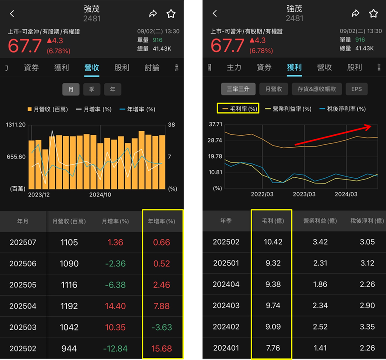This screenshot has width=386, height=360.
Task: Tap gross profit value 7.76
Action: [273, 348]
